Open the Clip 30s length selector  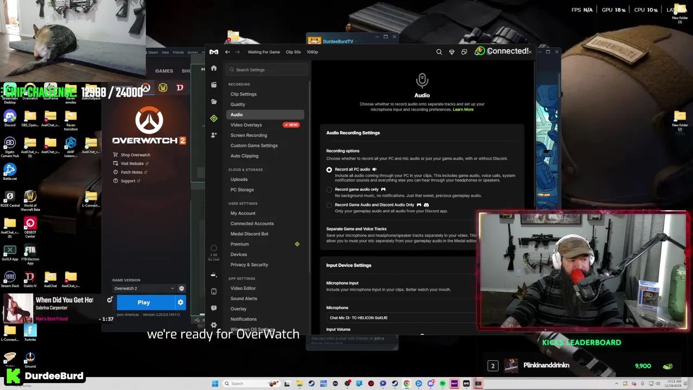pos(293,52)
